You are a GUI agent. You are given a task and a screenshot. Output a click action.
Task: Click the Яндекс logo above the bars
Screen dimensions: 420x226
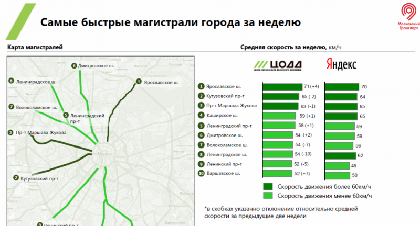[x=341, y=64]
